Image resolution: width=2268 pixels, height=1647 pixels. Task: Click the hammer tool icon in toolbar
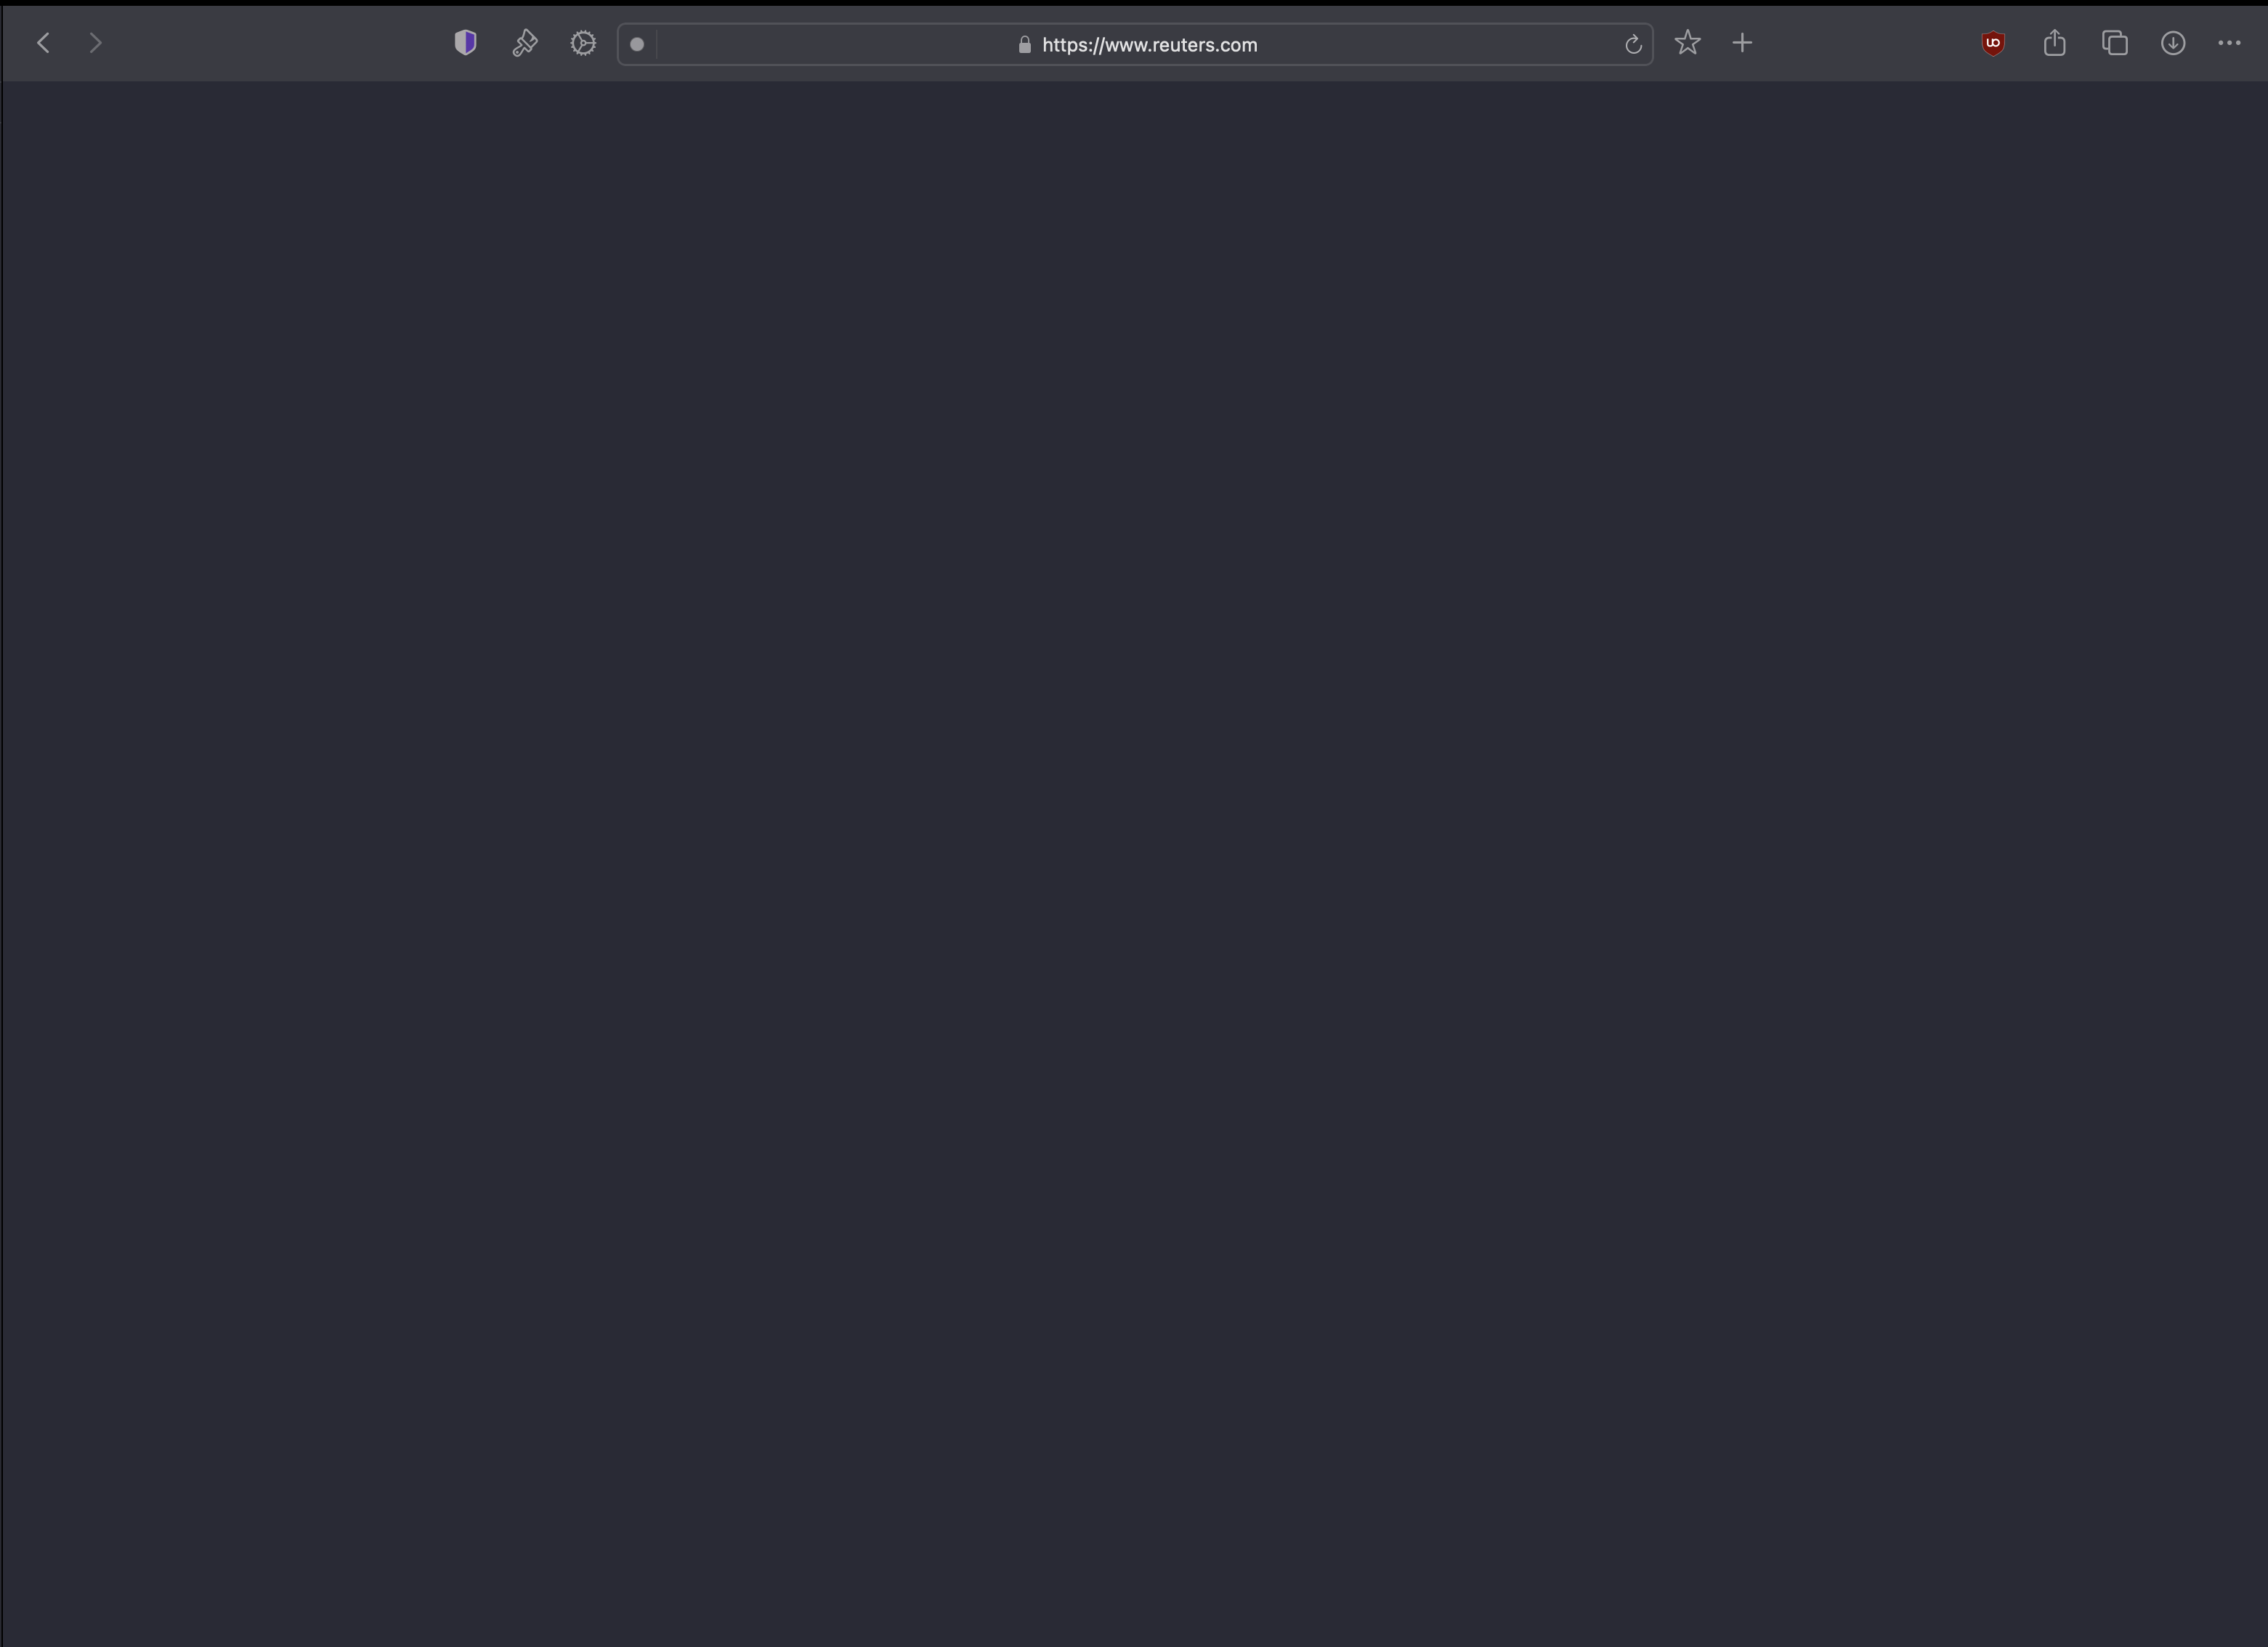coord(524,43)
